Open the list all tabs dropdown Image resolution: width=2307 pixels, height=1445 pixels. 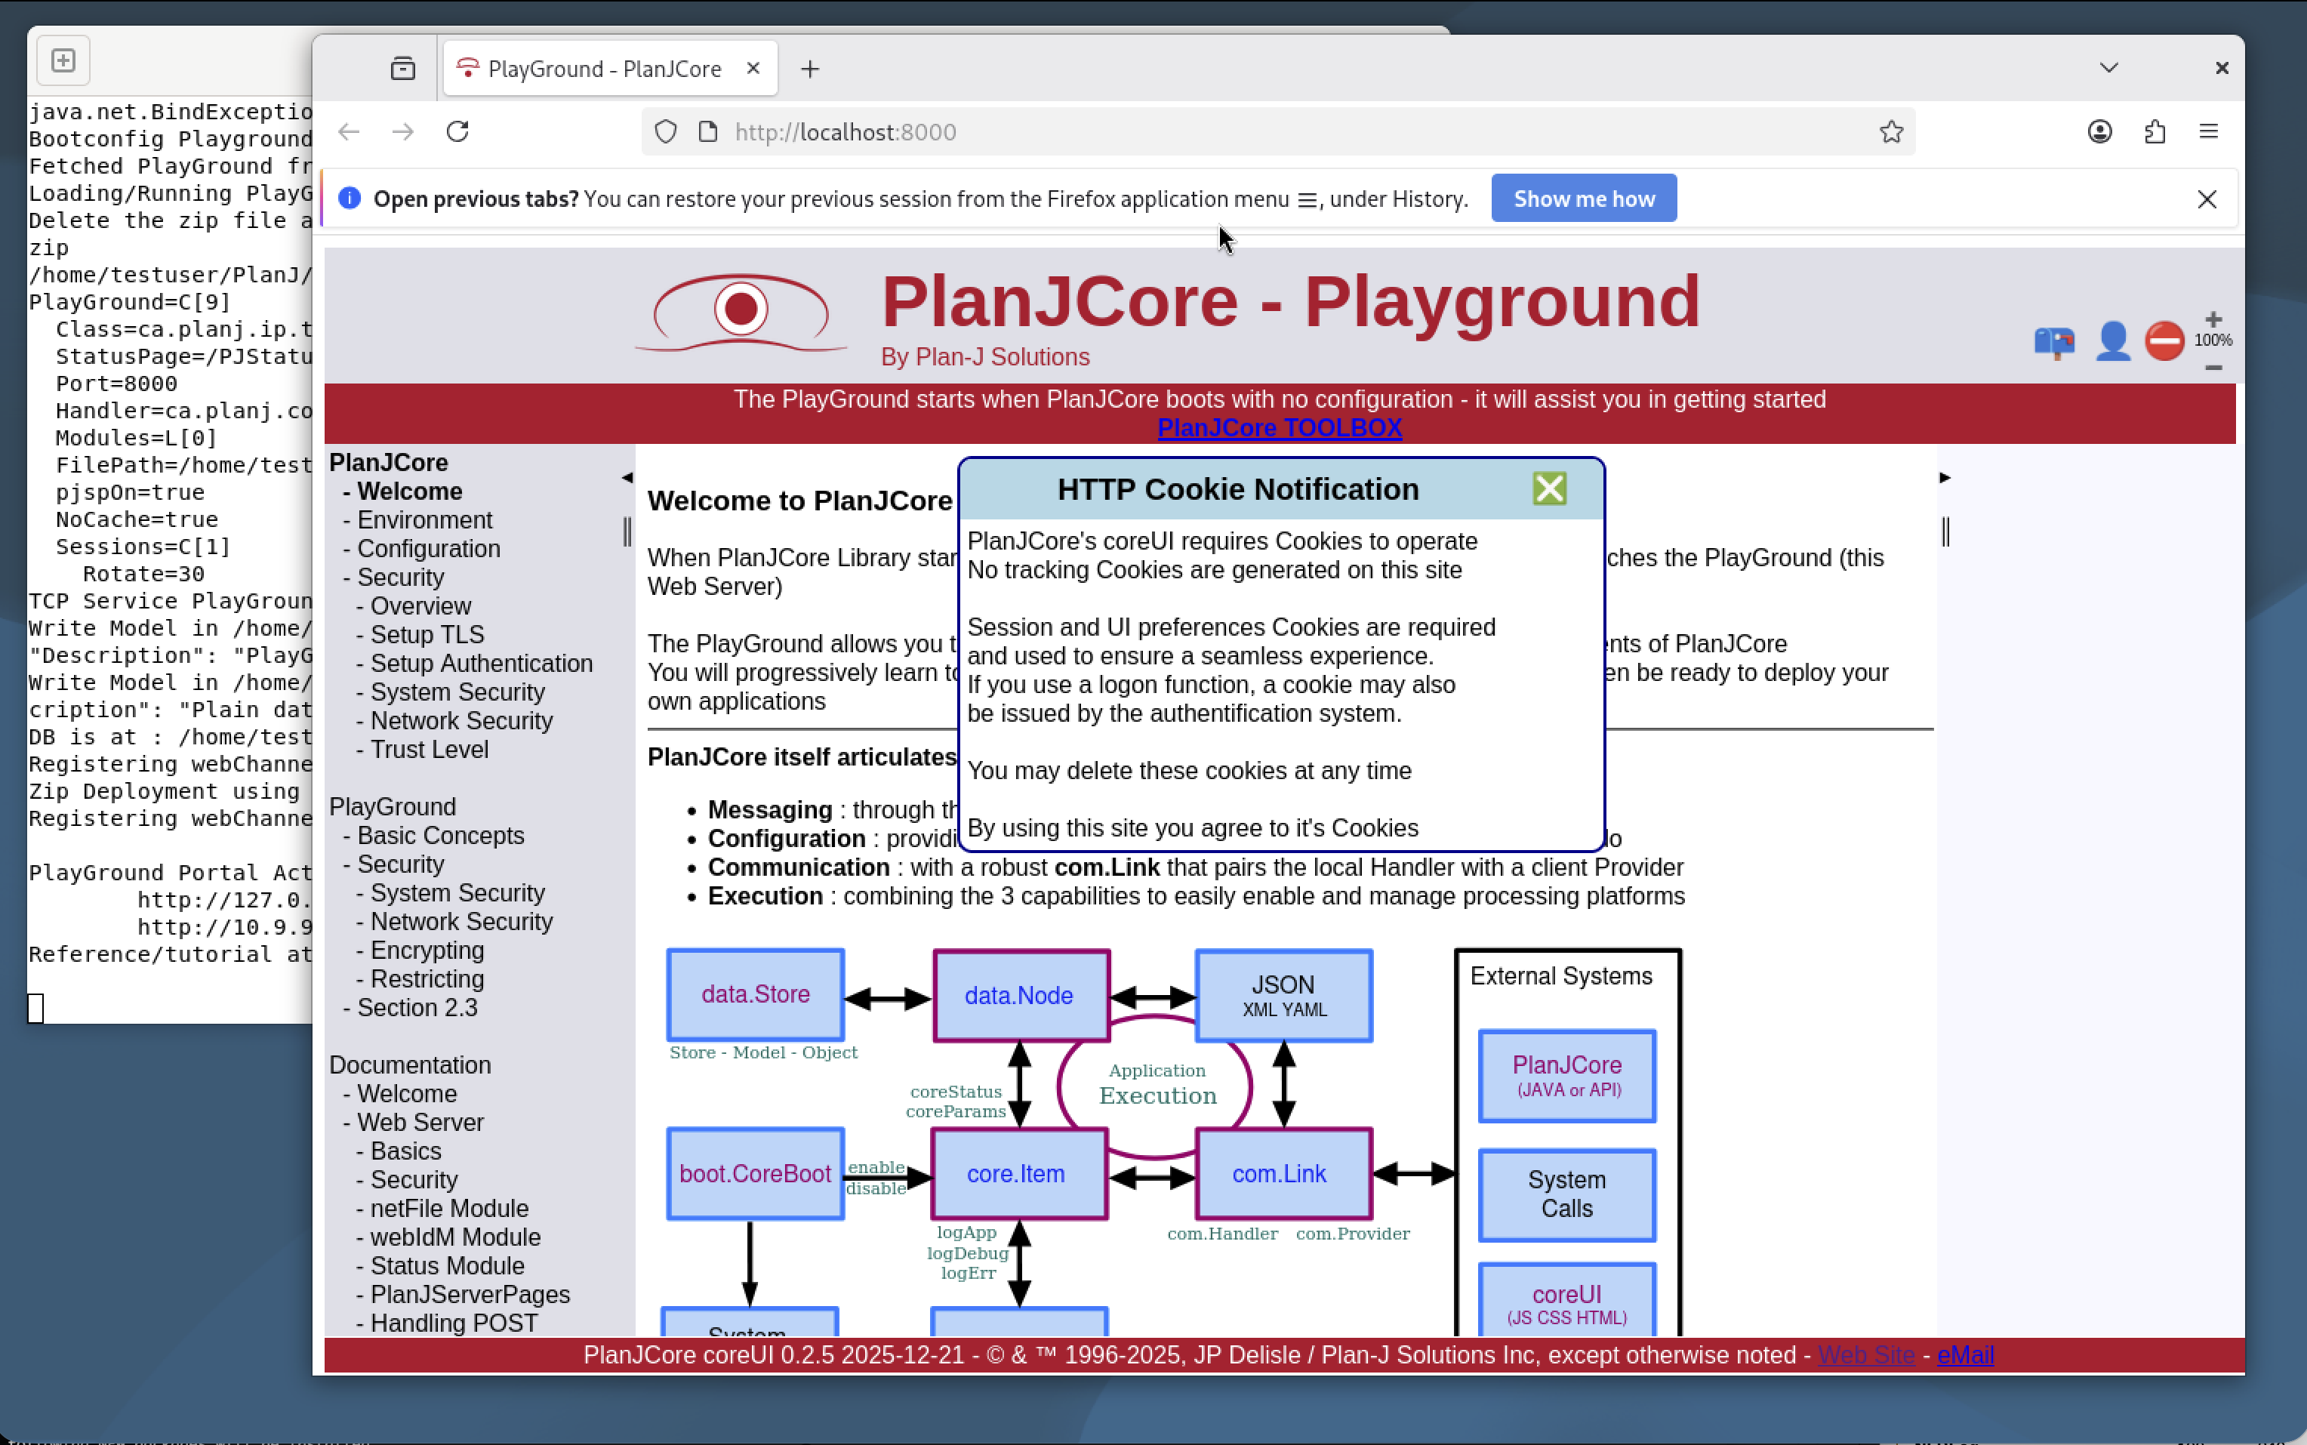pos(2109,68)
